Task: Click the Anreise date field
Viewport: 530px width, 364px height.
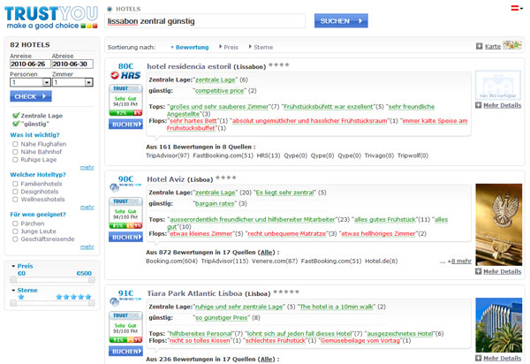Action: point(30,64)
